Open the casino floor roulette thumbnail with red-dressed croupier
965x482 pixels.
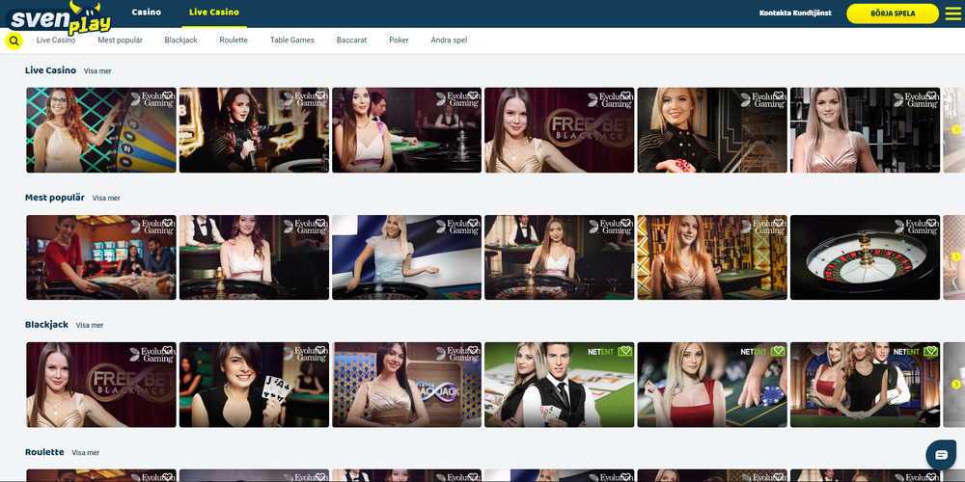tap(101, 257)
